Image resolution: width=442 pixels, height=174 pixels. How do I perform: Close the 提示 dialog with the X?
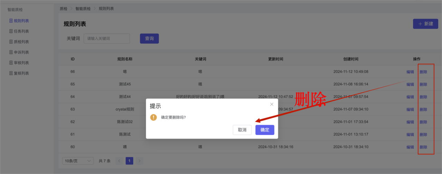[x=272, y=104]
